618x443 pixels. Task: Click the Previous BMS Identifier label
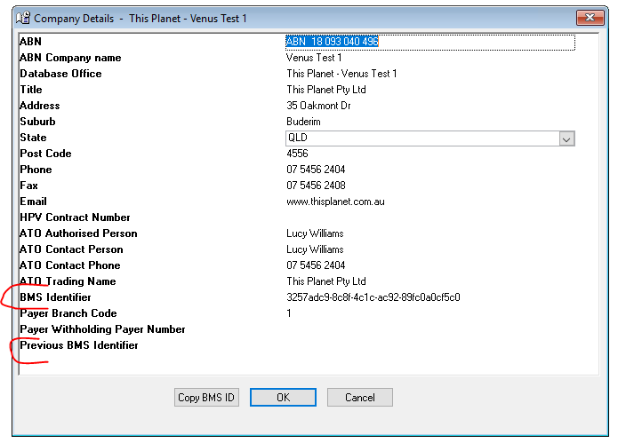tap(79, 345)
